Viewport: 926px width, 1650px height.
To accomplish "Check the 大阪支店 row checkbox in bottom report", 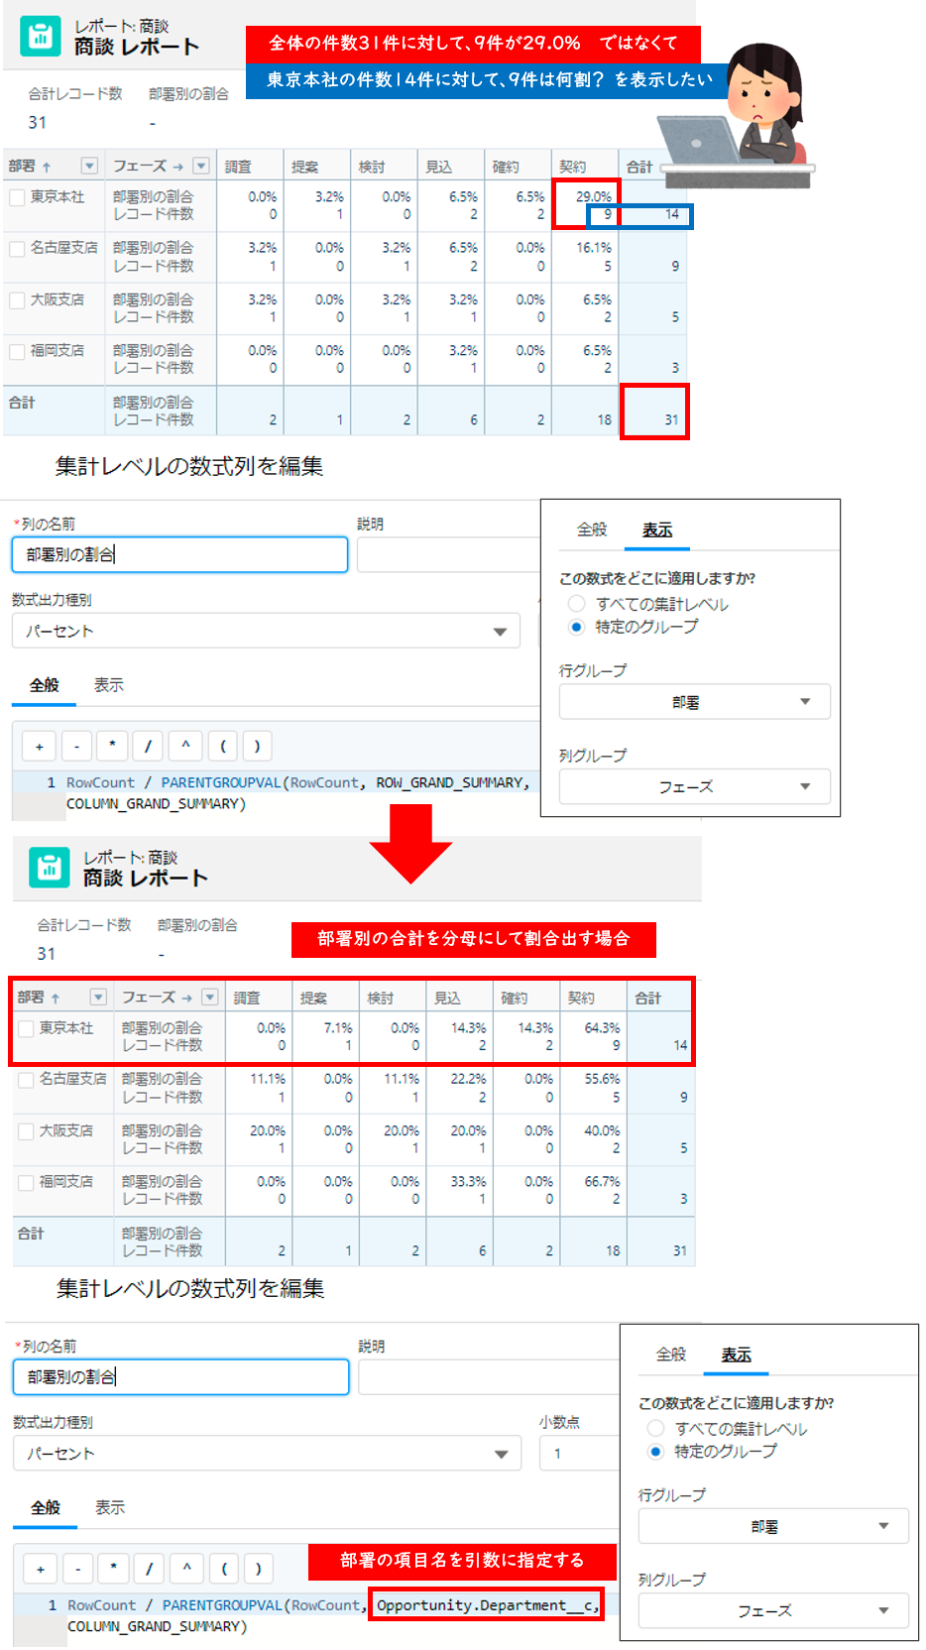I will 26,1131.
